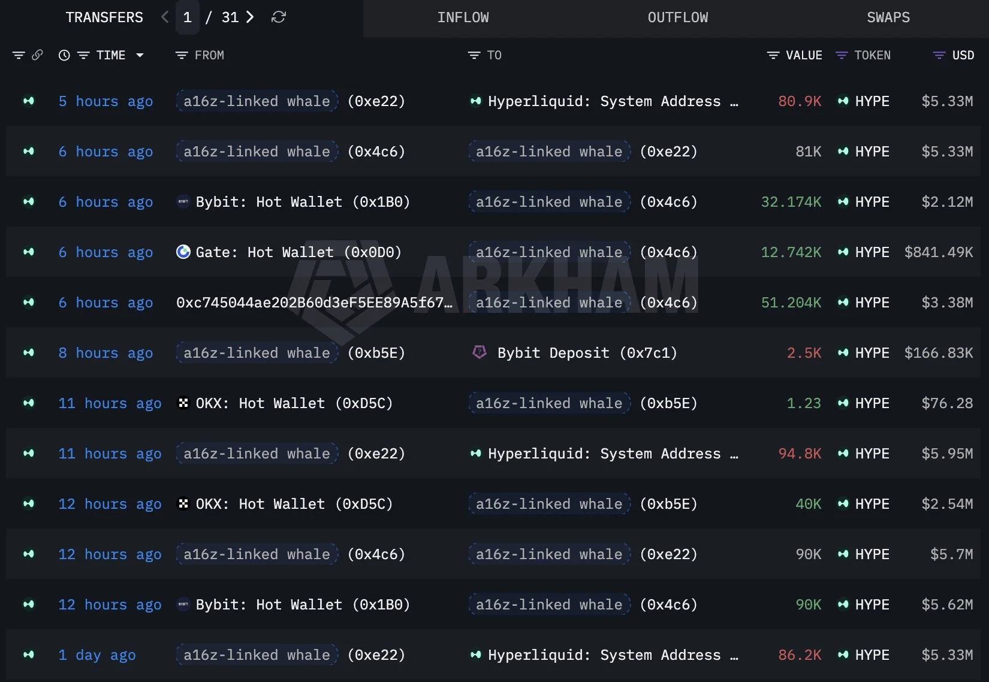The width and height of the screenshot is (989, 682).
Task: Click Gate logo in Gate: Hot Wallet row
Action: [x=183, y=252]
